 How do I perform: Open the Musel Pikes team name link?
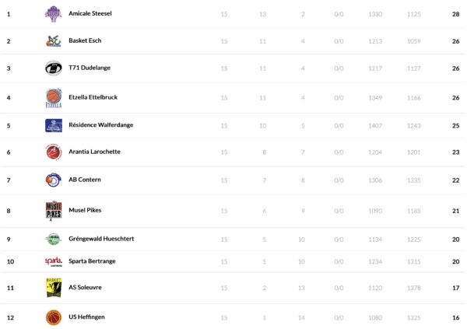[x=85, y=211]
